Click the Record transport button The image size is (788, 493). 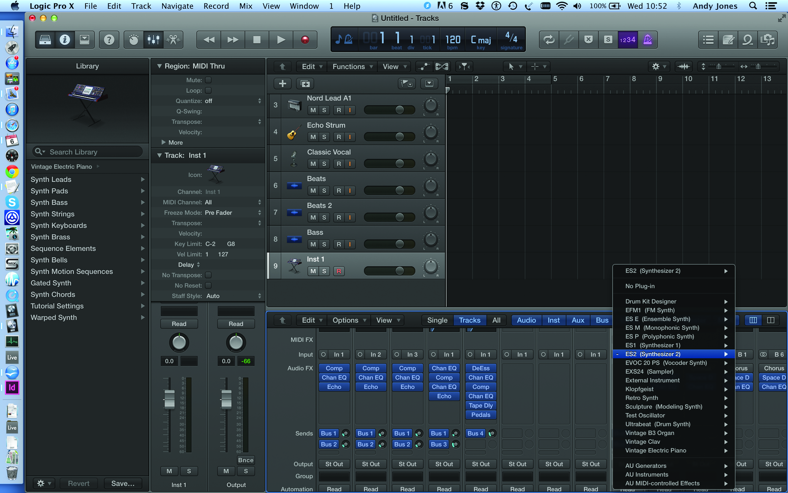click(x=305, y=40)
